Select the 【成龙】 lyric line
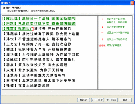The height and width of the screenshot is (104, 135). coord(33,70)
